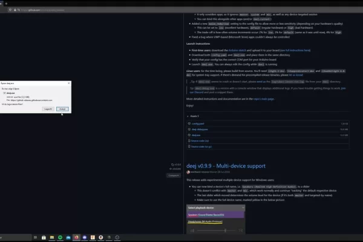363x242 pixels.
Task: Collapse the Assets 5 section
Action: (x=193, y=116)
